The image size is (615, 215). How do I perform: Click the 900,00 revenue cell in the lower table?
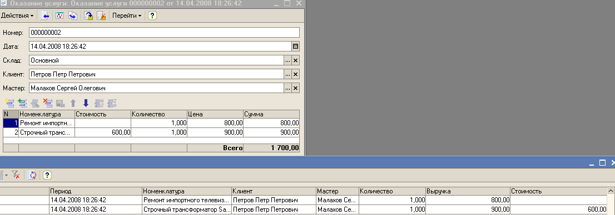tap(468, 209)
